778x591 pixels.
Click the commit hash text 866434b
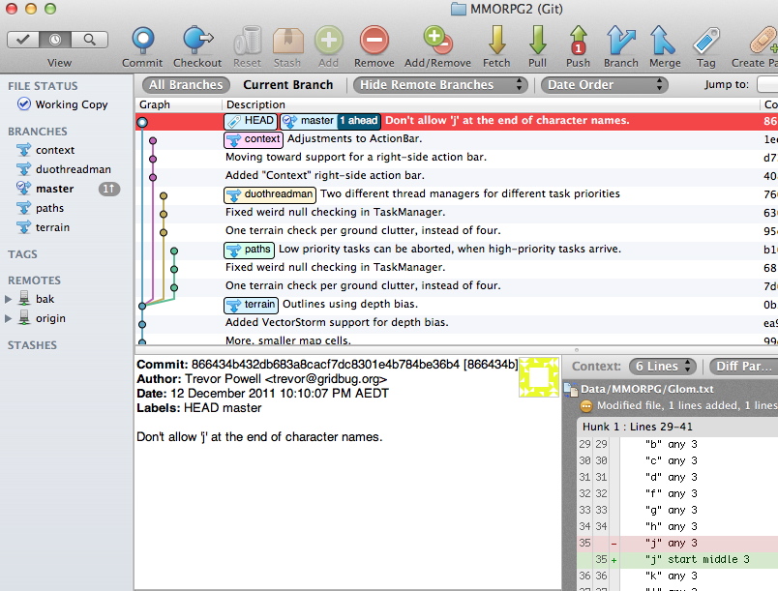pyautogui.click(x=492, y=365)
